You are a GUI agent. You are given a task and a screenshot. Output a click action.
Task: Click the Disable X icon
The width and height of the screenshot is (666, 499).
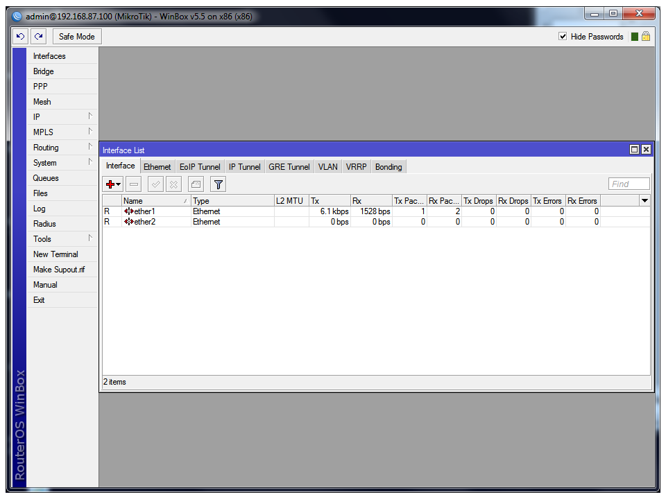[x=174, y=184]
